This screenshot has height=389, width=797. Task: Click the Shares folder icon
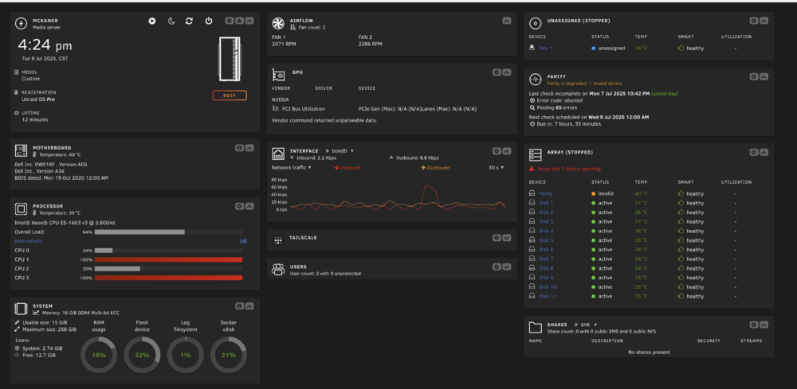(x=536, y=327)
